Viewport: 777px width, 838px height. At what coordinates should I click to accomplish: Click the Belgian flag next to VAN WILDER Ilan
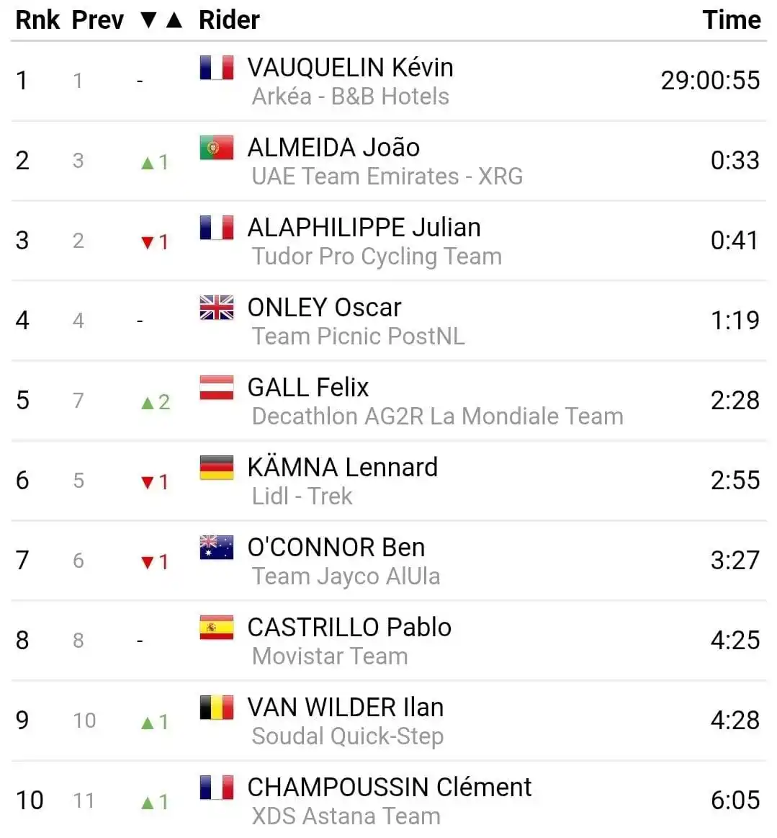216,708
